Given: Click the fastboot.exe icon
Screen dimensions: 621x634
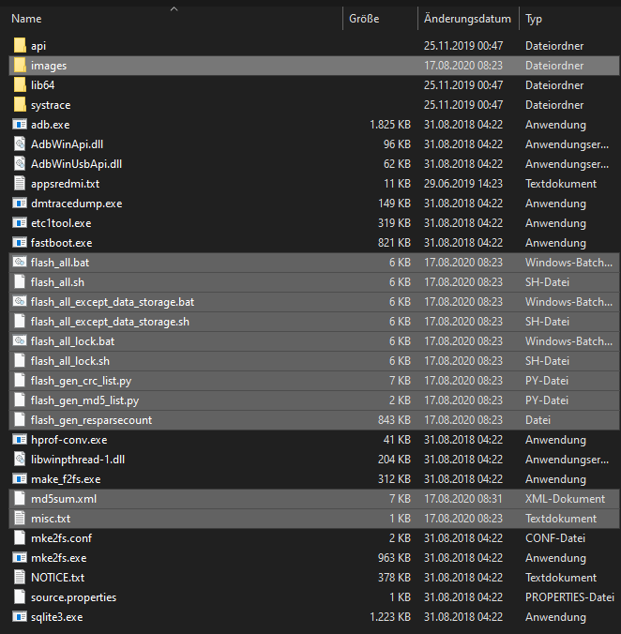Looking at the screenshot, I should coord(20,243).
